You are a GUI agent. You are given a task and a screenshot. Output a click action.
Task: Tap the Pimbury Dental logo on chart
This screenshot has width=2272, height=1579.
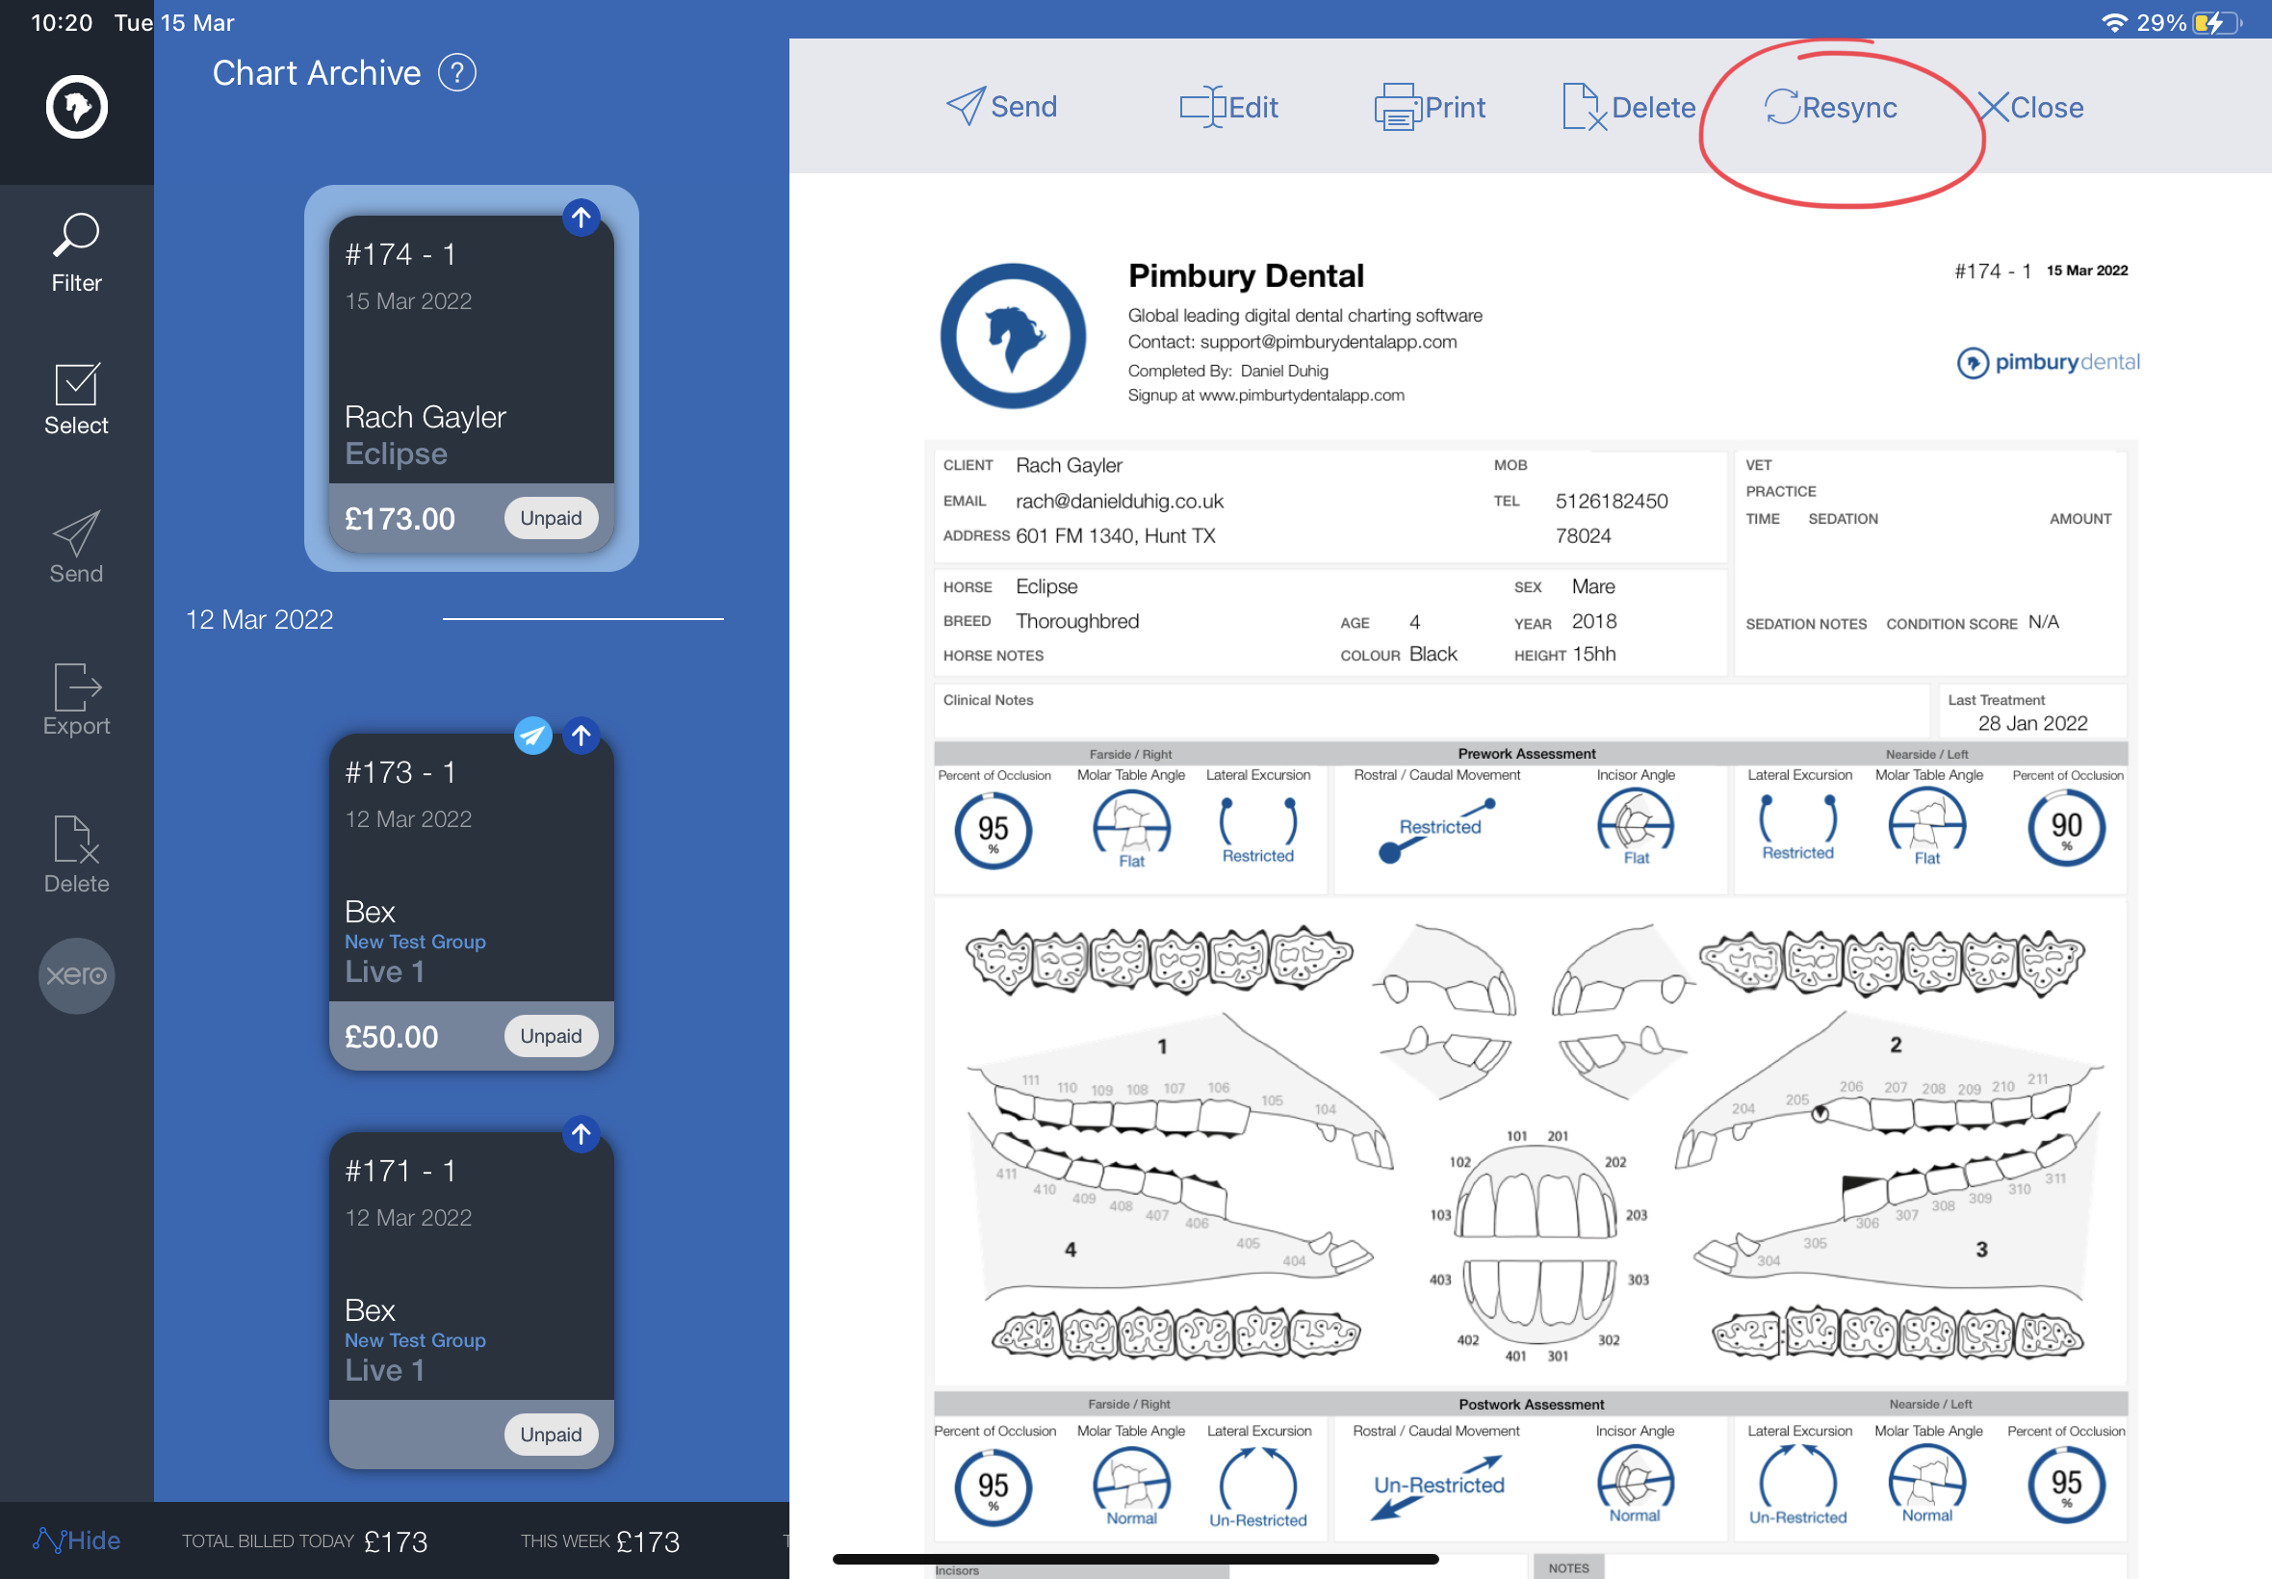pyautogui.click(x=1013, y=336)
